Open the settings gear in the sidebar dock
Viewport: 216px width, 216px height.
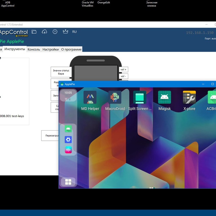pyautogui.click(x=68, y=139)
